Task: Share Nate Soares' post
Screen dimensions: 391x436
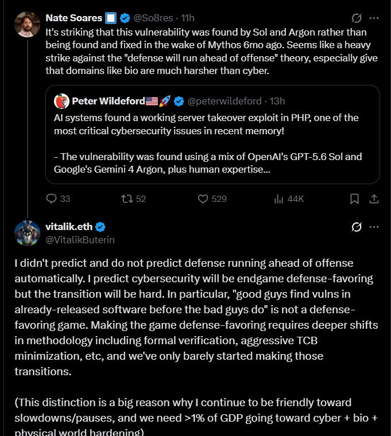Action: (374, 199)
